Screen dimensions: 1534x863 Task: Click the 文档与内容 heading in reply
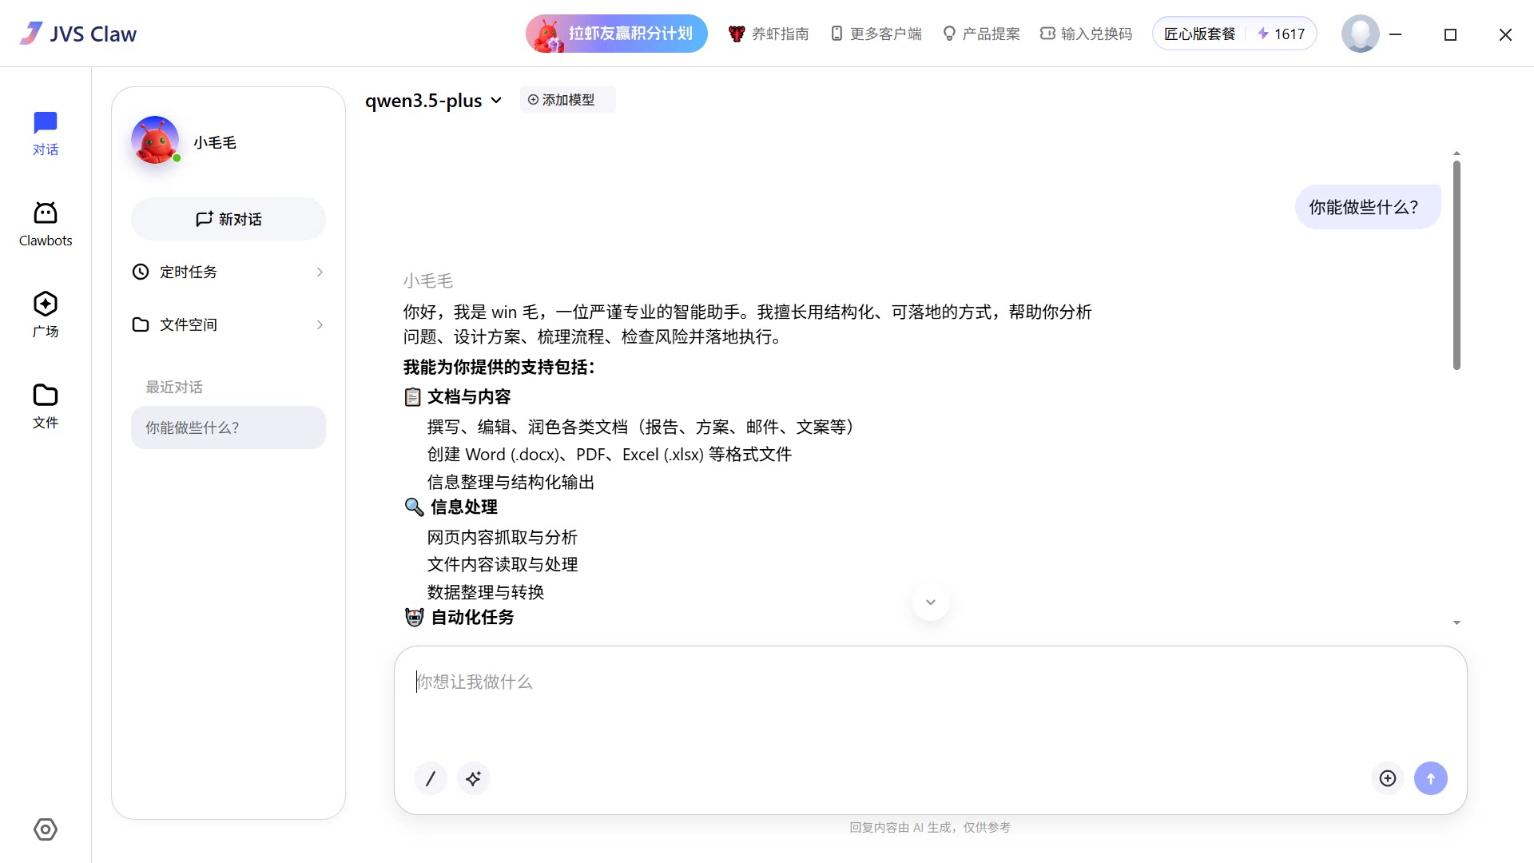pyautogui.click(x=469, y=396)
